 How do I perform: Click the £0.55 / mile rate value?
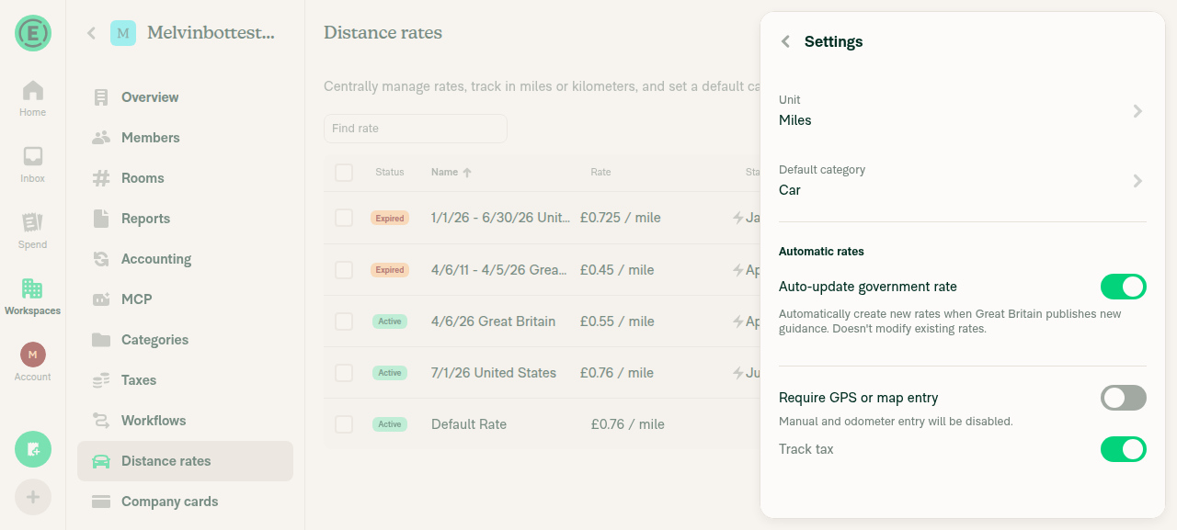click(617, 321)
